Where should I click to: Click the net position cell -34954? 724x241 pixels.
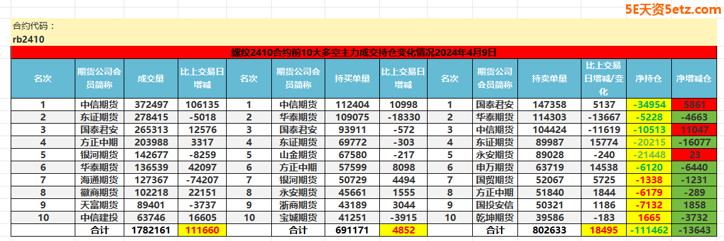649,104
